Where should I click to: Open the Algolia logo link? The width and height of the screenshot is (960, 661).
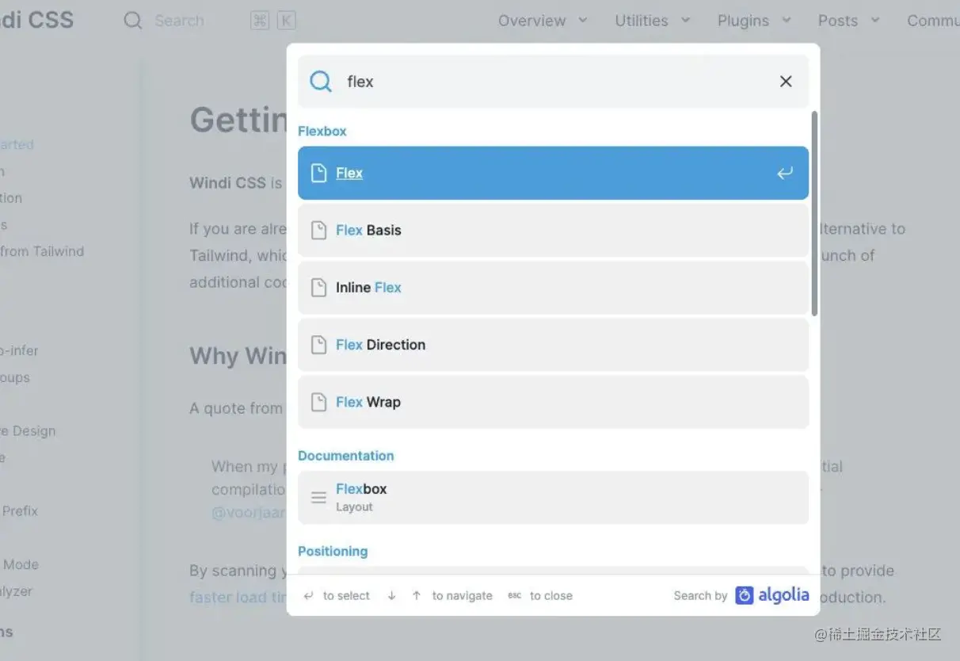772,595
